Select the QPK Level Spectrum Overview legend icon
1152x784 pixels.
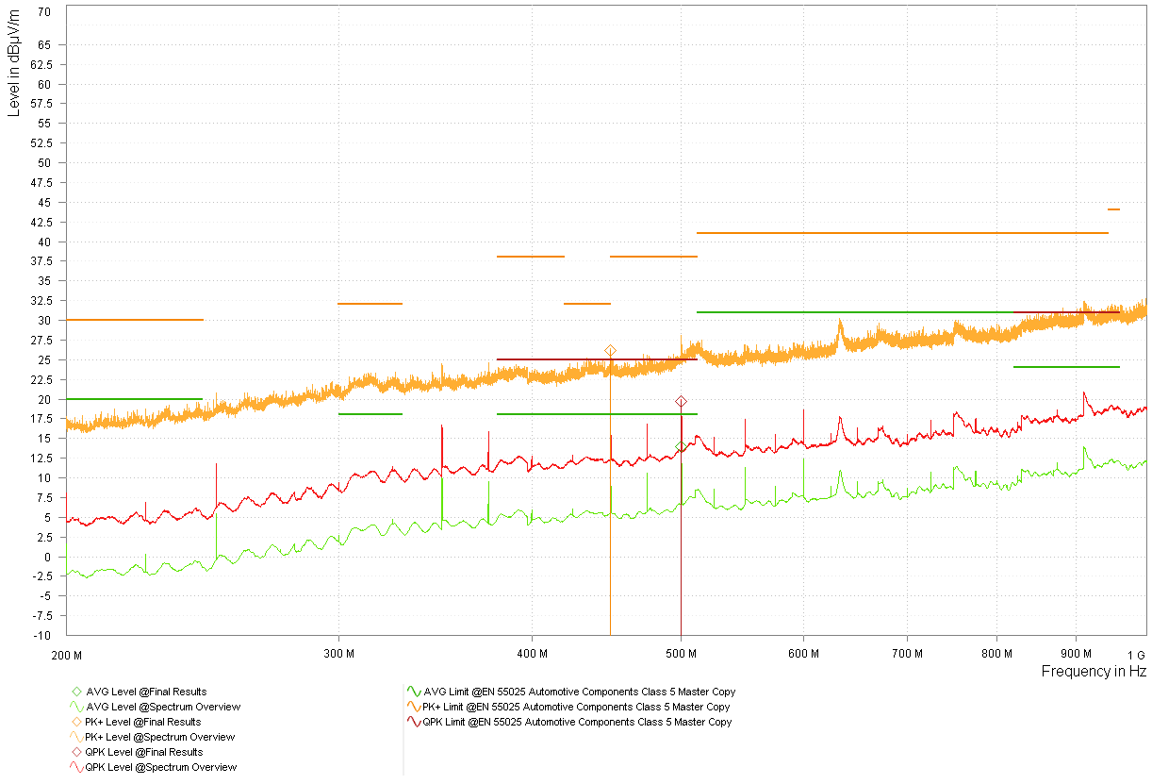76,767
